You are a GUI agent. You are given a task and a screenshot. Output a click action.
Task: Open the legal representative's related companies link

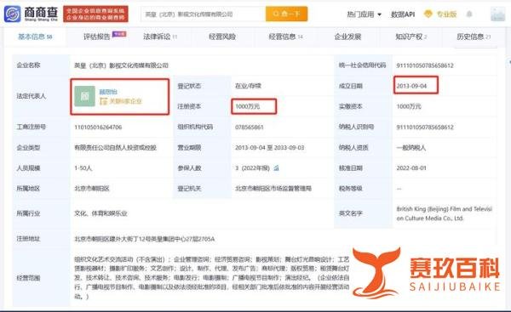(121, 101)
